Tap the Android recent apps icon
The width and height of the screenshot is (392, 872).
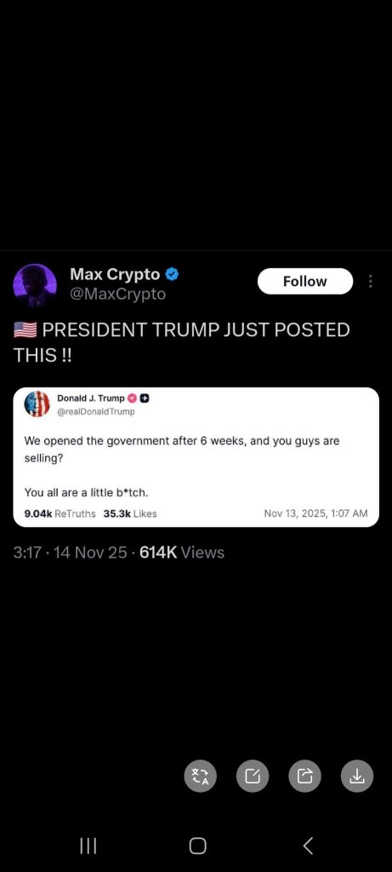(88, 846)
